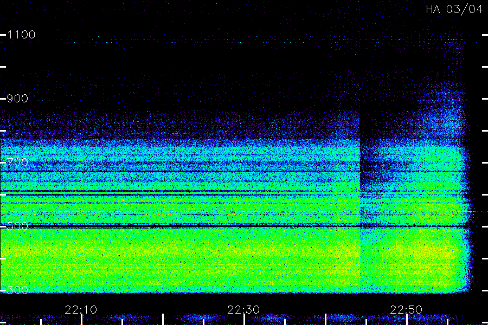Click the 22:10 time axis label
488x325 pixels.
click(x=81, y=309)
